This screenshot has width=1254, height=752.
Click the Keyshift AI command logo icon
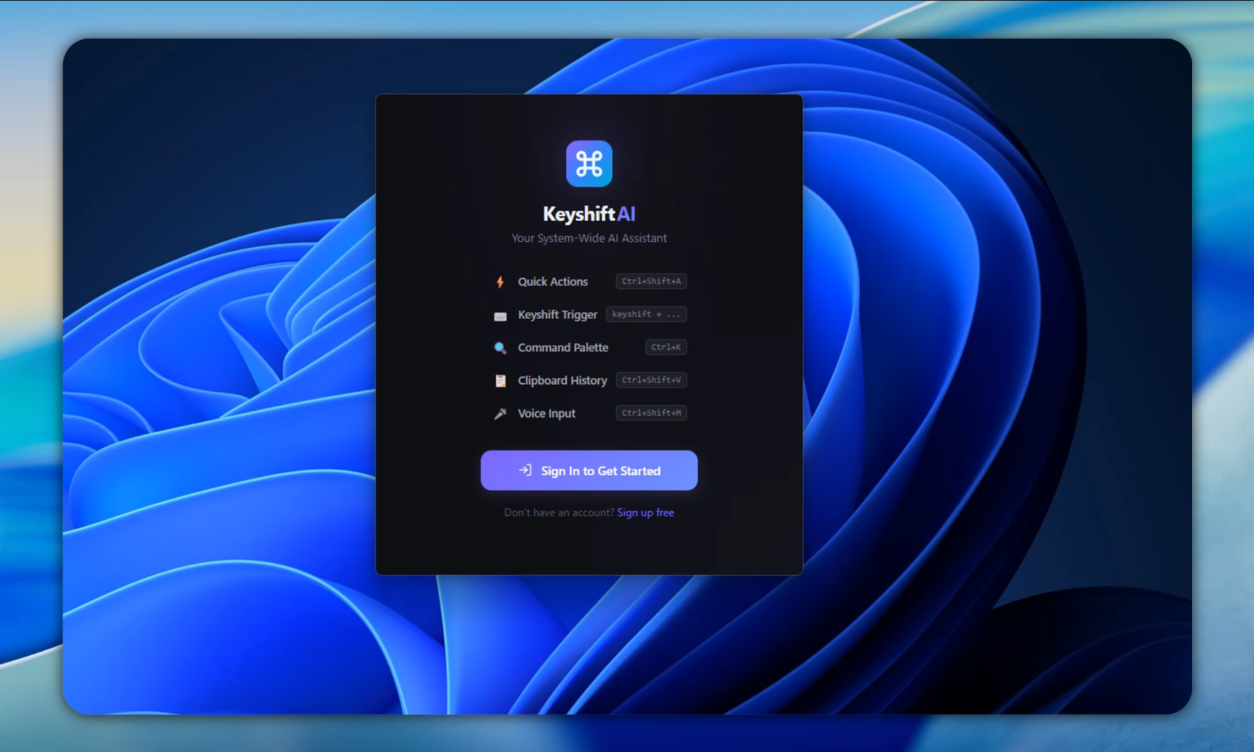589,163
